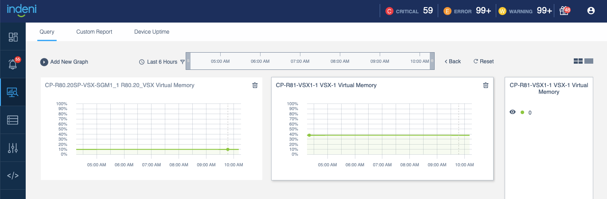This screenshot has height=199, width=607.
Task: Switch to the Query tab
Action: pos(47,32)
